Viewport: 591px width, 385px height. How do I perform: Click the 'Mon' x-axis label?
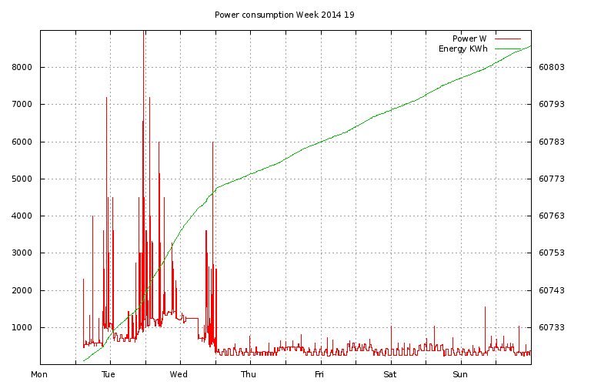pyautogui.click(x=39, y=374)
